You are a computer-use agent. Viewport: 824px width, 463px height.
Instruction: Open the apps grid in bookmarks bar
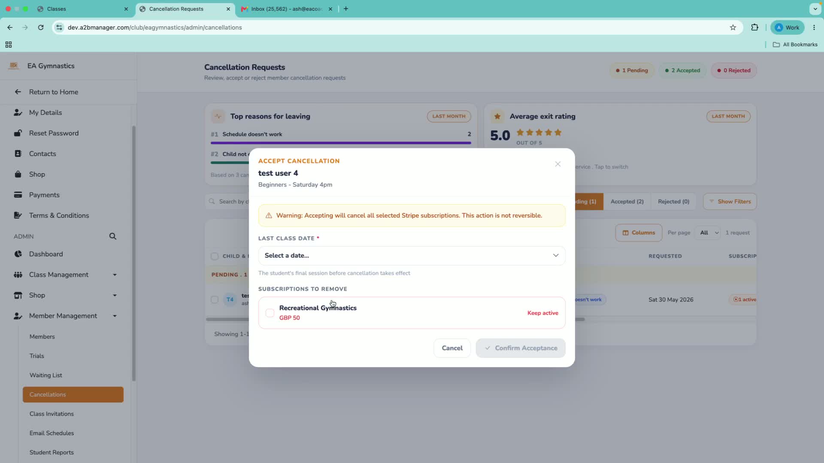(9, 45)
